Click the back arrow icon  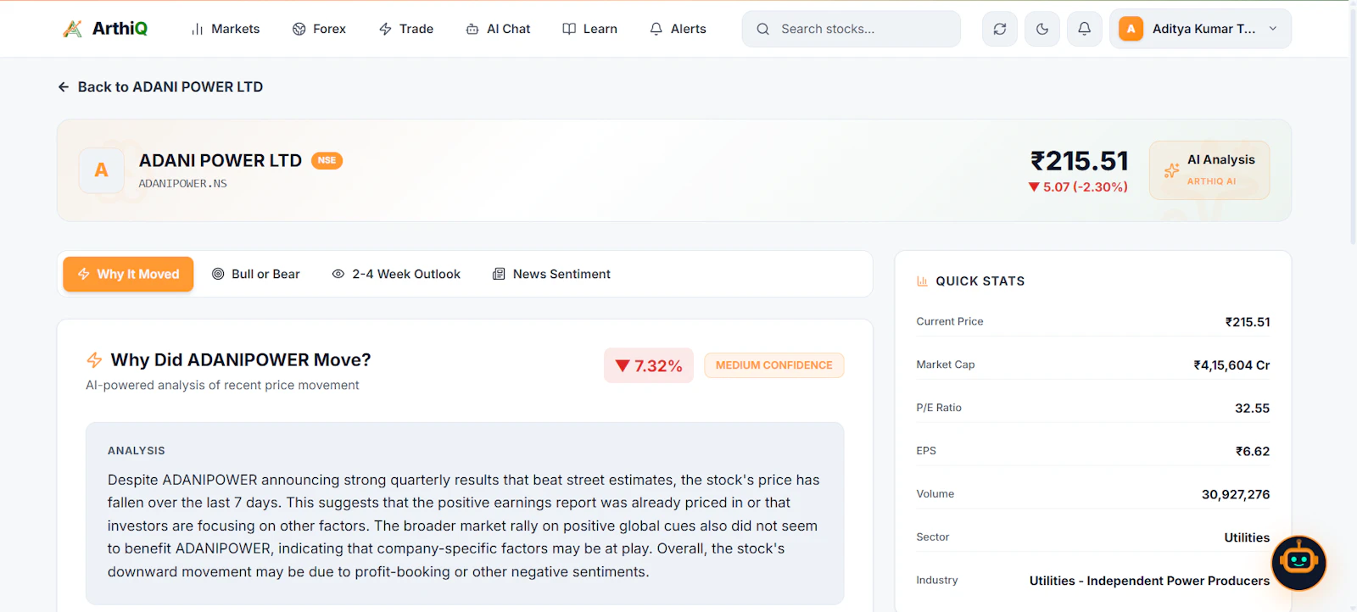pos(64,86)
